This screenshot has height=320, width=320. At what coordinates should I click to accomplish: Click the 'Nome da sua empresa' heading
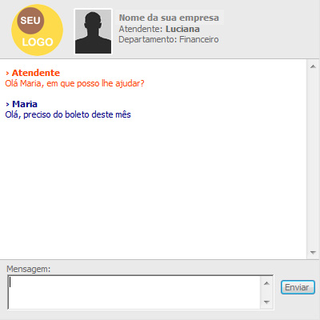(169, 18)
